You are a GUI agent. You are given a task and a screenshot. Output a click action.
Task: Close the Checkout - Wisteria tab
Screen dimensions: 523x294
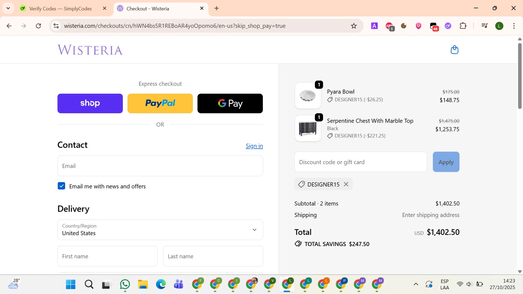202,8
